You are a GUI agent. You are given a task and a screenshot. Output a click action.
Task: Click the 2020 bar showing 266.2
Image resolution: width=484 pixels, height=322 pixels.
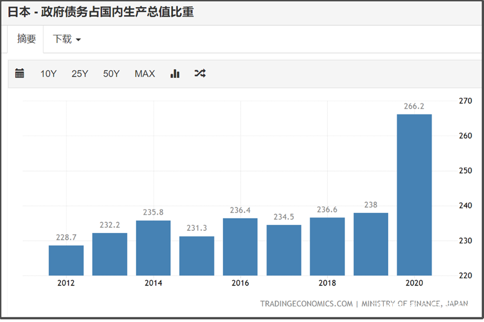coord(414,195)
